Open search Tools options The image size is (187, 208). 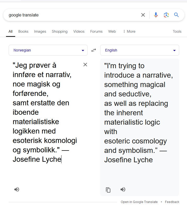[177, 31]
